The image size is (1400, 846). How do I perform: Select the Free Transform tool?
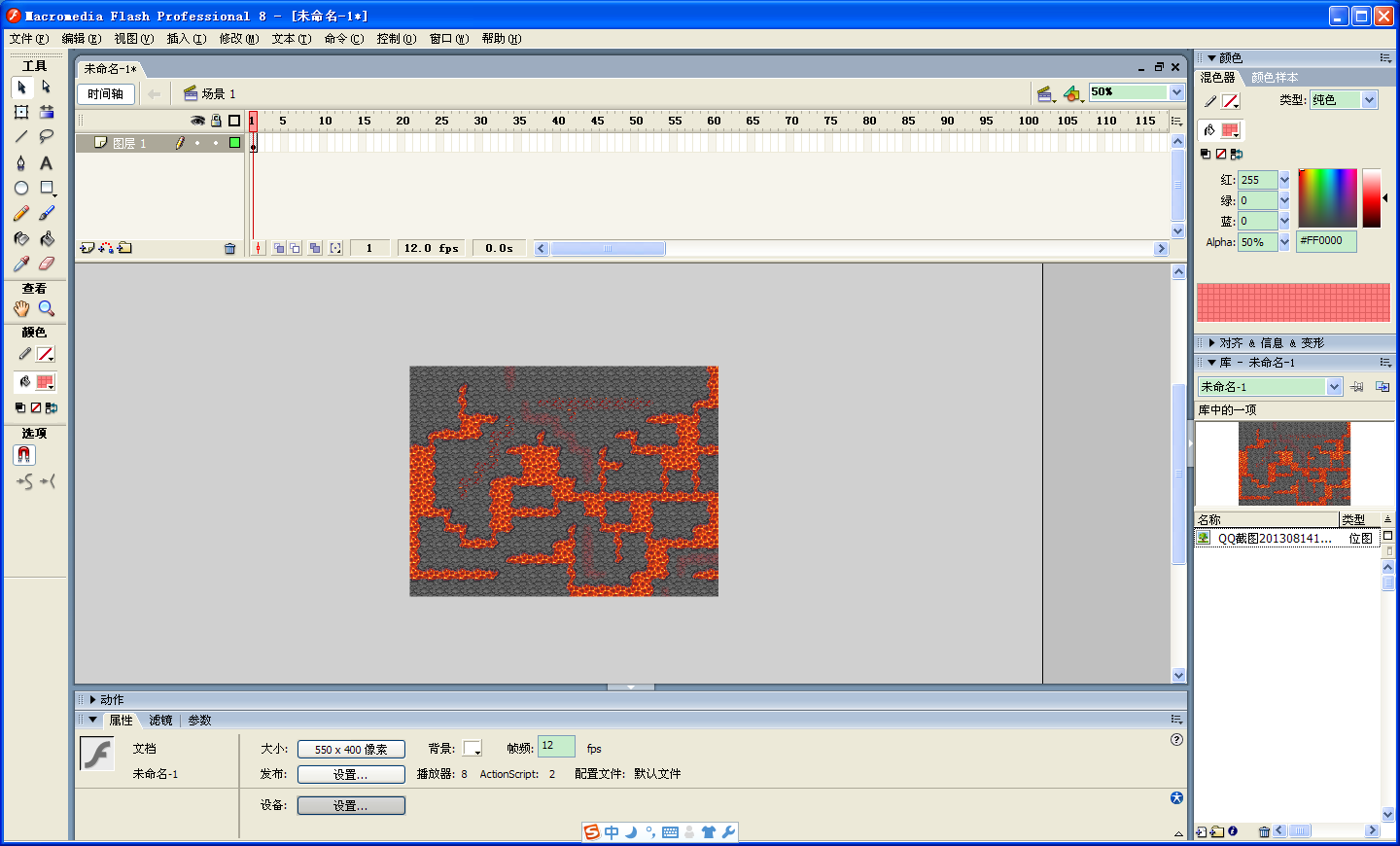pyautogui.click(x=21, y=113)
